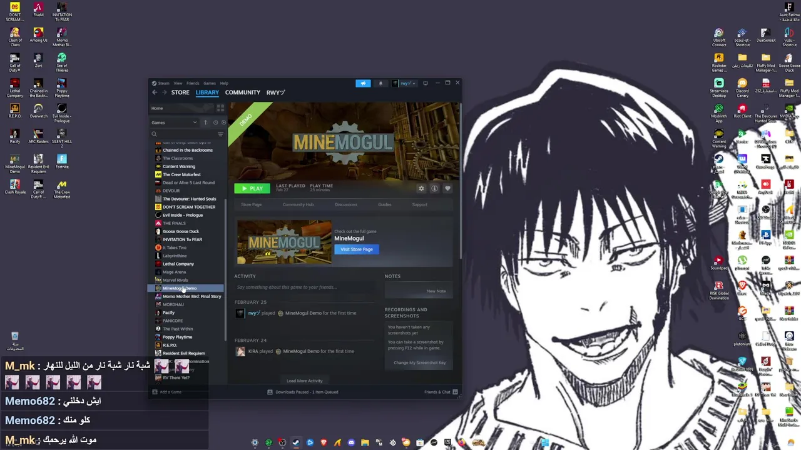Expand the Games filter dropdown
801x450 pixels.
(x=174, y=122)
